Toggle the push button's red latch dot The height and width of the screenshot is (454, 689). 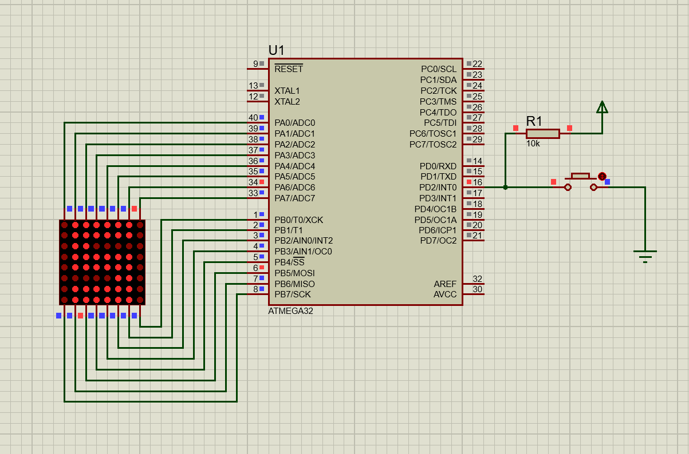pos(602,176)
